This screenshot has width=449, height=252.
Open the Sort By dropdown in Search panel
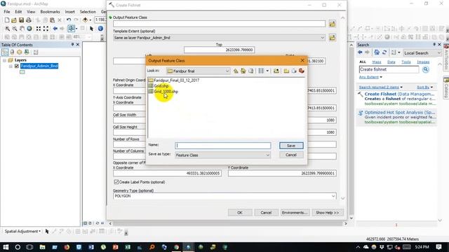click(425, 87)
